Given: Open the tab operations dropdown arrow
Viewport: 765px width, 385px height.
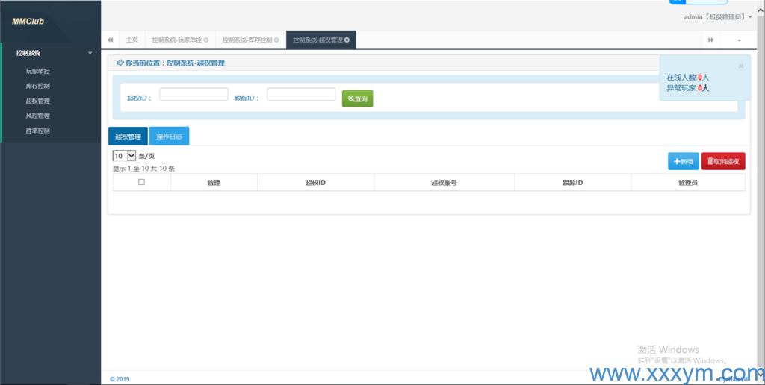Looking at the screenshot, I should (739, 40).
